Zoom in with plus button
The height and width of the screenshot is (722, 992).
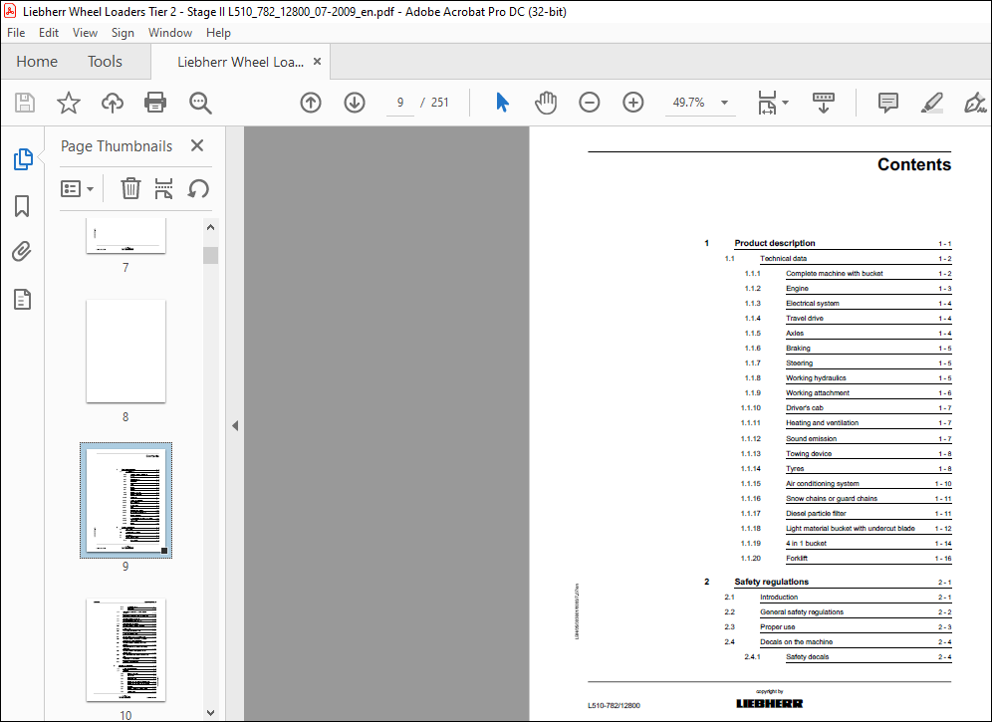(x=633, y=103)
